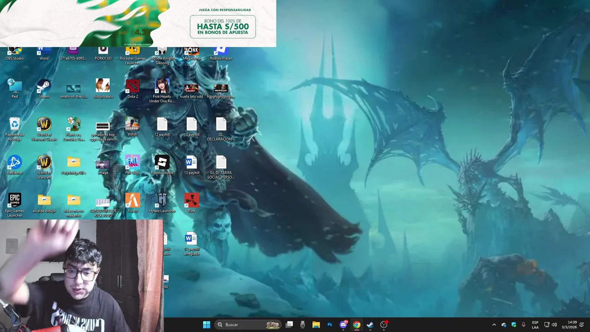Screen dimensions: 590x332
Task: Switch to Google Chrome in taskbar
Action: (x=356, y=325)
